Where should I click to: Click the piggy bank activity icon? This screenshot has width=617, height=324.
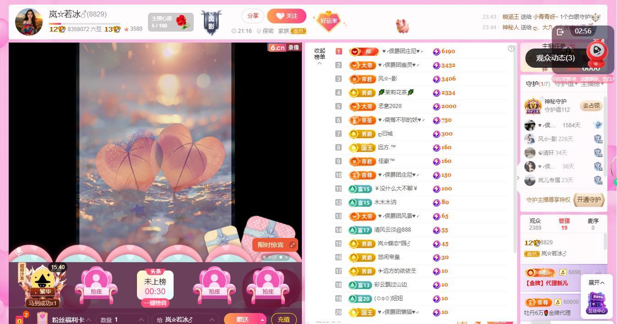403,27
